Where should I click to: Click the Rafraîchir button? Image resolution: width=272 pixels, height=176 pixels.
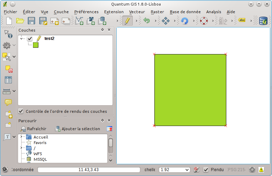click(x=33, y=129)
